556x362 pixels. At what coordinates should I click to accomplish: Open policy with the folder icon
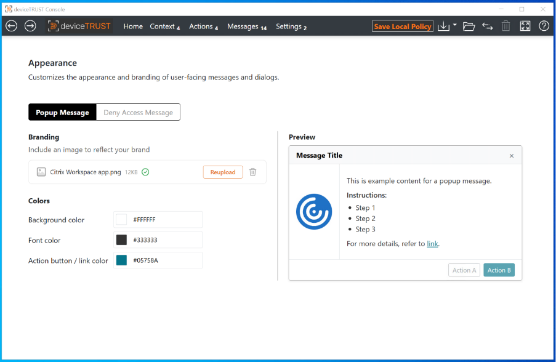click(469, 26)
